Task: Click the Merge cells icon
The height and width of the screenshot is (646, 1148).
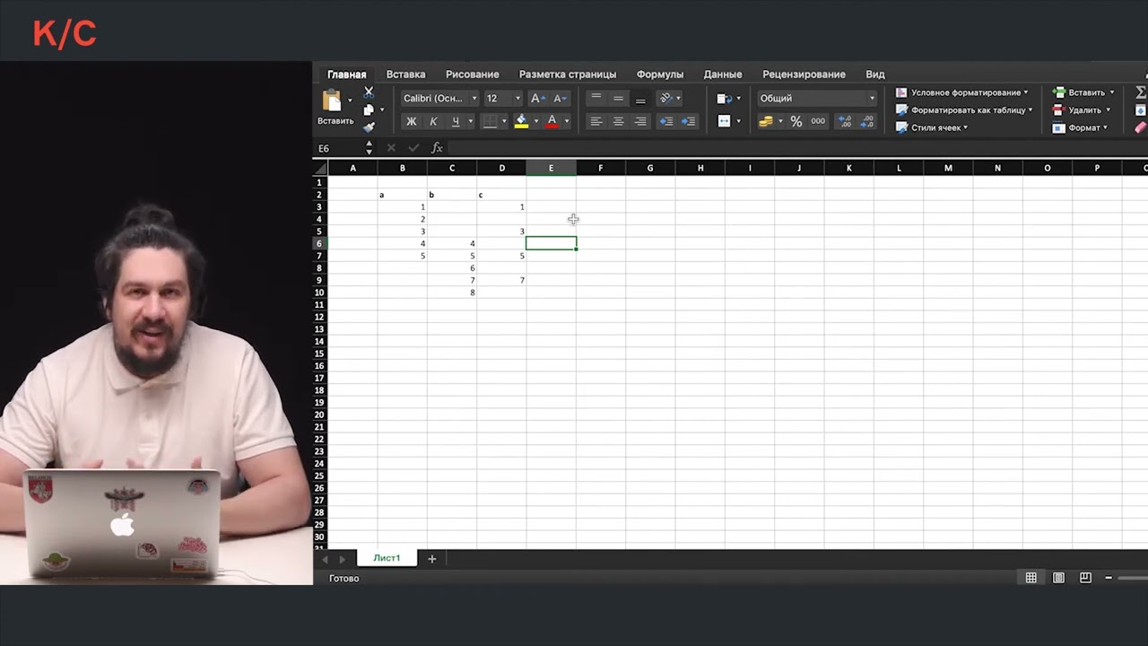Action: click(725, 121)
